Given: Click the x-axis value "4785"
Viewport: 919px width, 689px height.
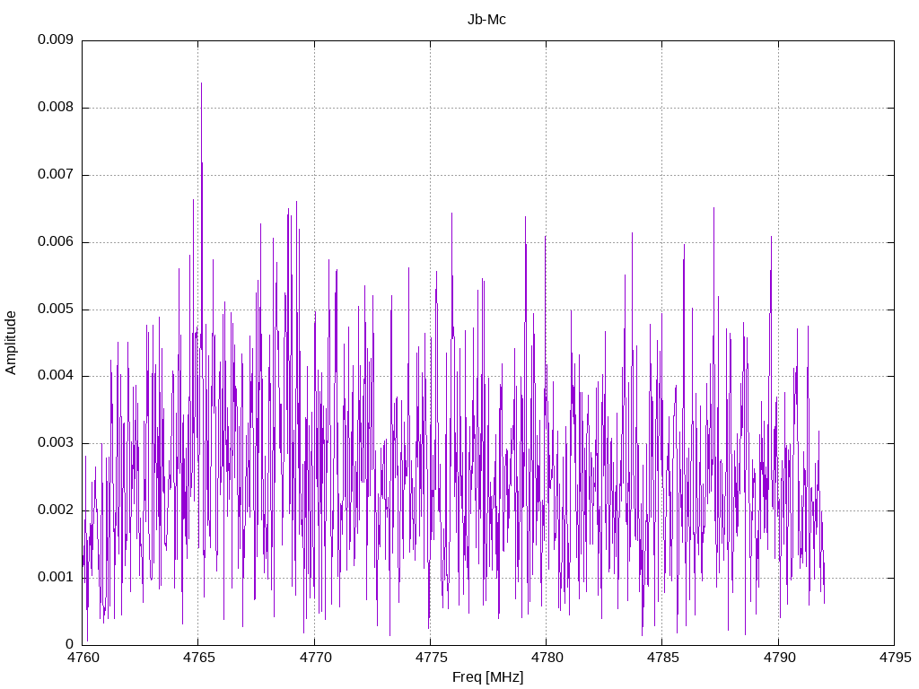Looking at the screenshot, I should coord(663,658).
